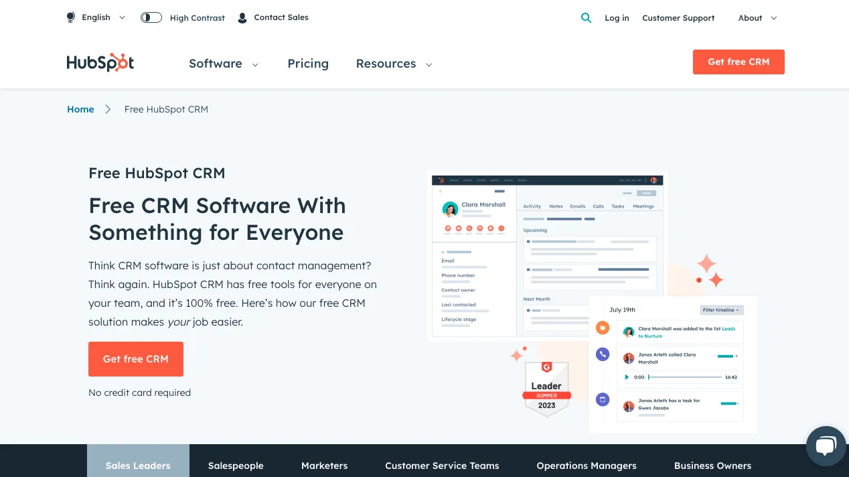The image size is (849, 477).
Task: Click the purple task calendar icon
Action: pyautogui.click(x=603, y=400)
